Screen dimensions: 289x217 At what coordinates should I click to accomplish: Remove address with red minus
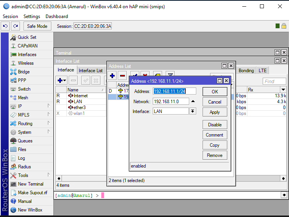point(123,76)
